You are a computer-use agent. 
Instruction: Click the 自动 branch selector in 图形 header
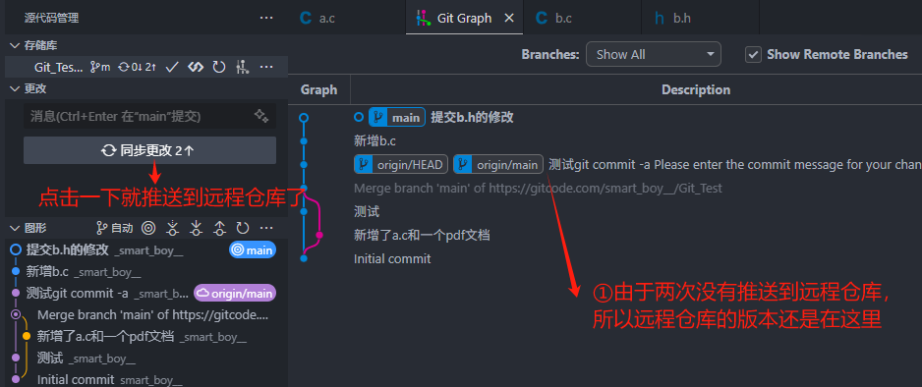coord(115,228)
